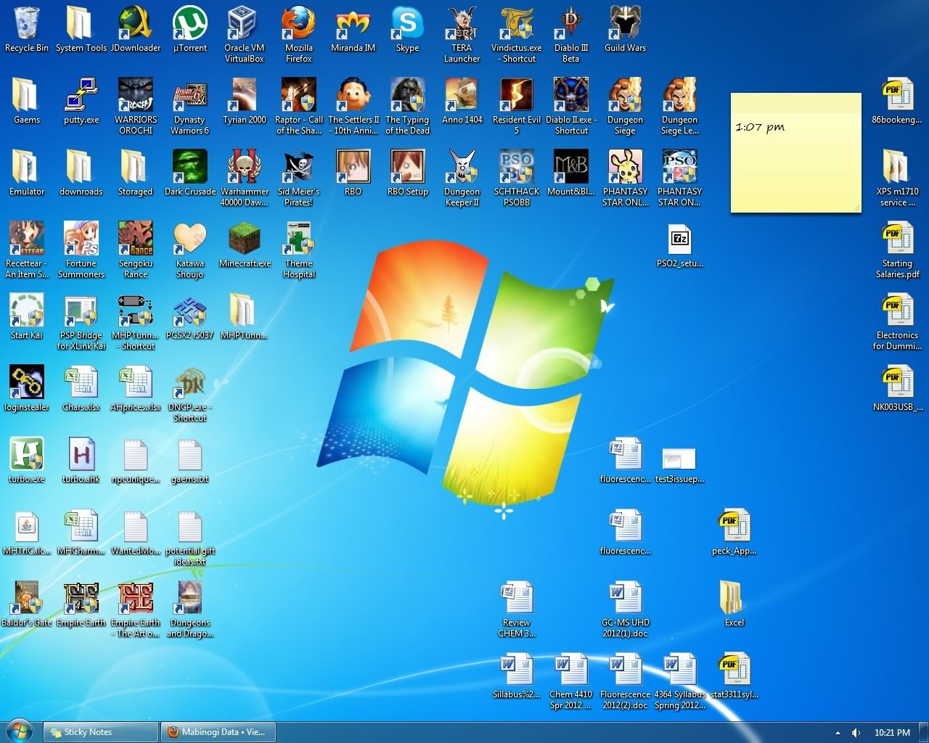Click the Dark Crusade icon
929x743 pixels.
point(190,167)
